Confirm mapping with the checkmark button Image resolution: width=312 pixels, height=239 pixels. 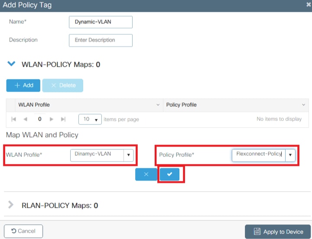click(x=169, y=174)
